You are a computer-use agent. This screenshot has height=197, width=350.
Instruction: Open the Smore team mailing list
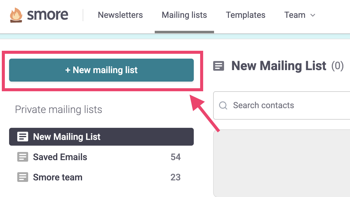(58, 177)
